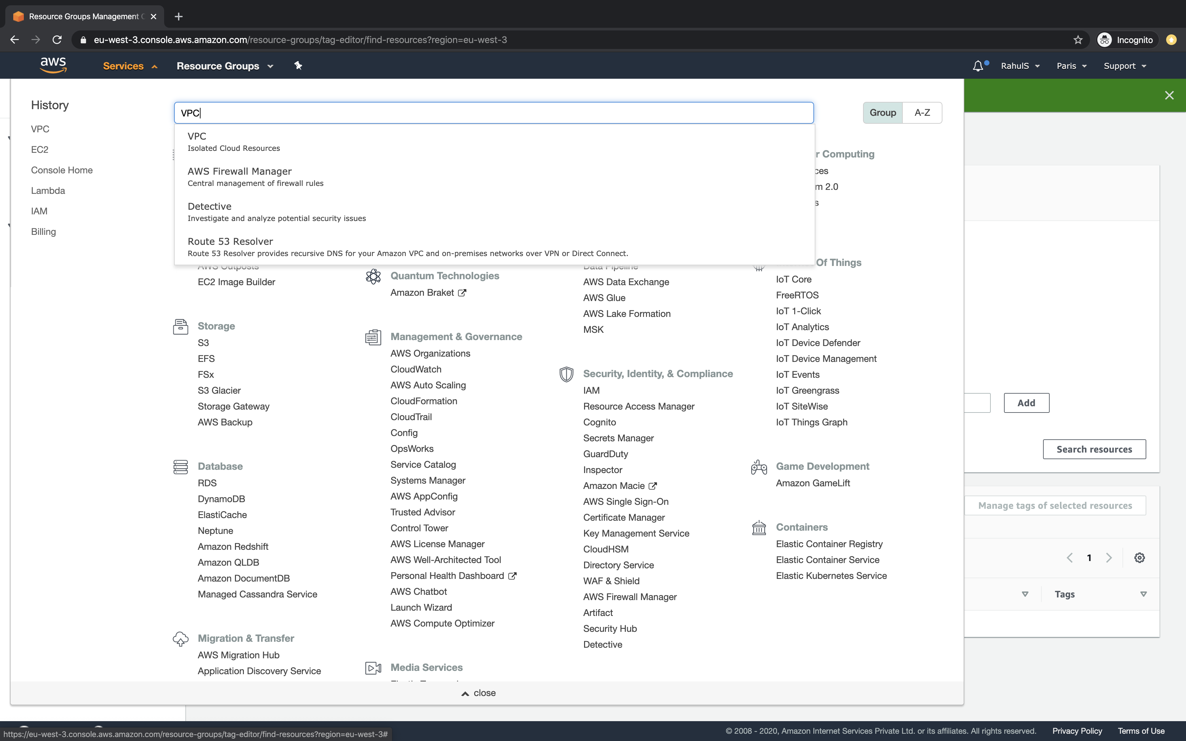Click the table settings gear near pagination
This screenshot has height=741, width=1186.
(1139, 557)
